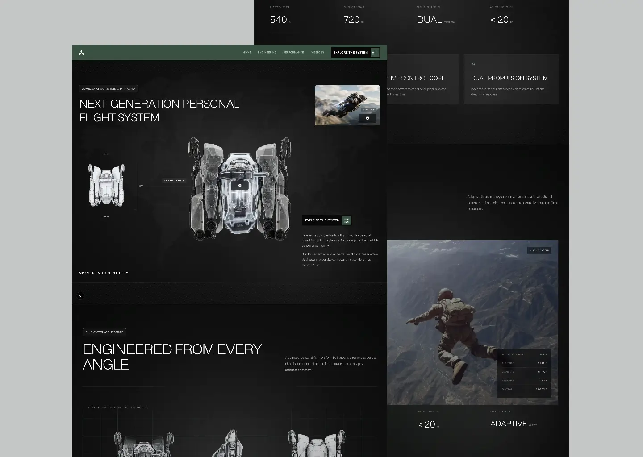The image size is (643, 457).
Task: Open the skydiver over mountains image
Action: pyautogui.click(x=472, y=323)
